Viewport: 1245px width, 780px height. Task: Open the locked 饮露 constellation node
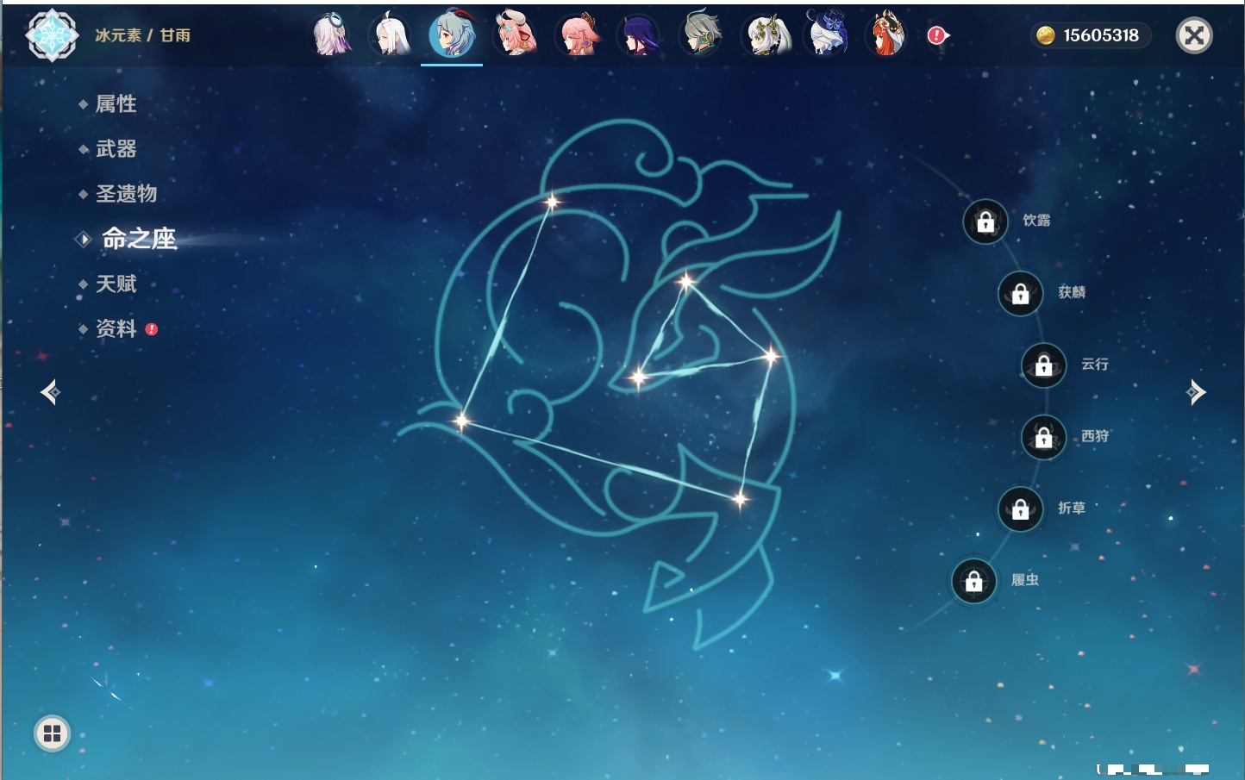point(985,222)
